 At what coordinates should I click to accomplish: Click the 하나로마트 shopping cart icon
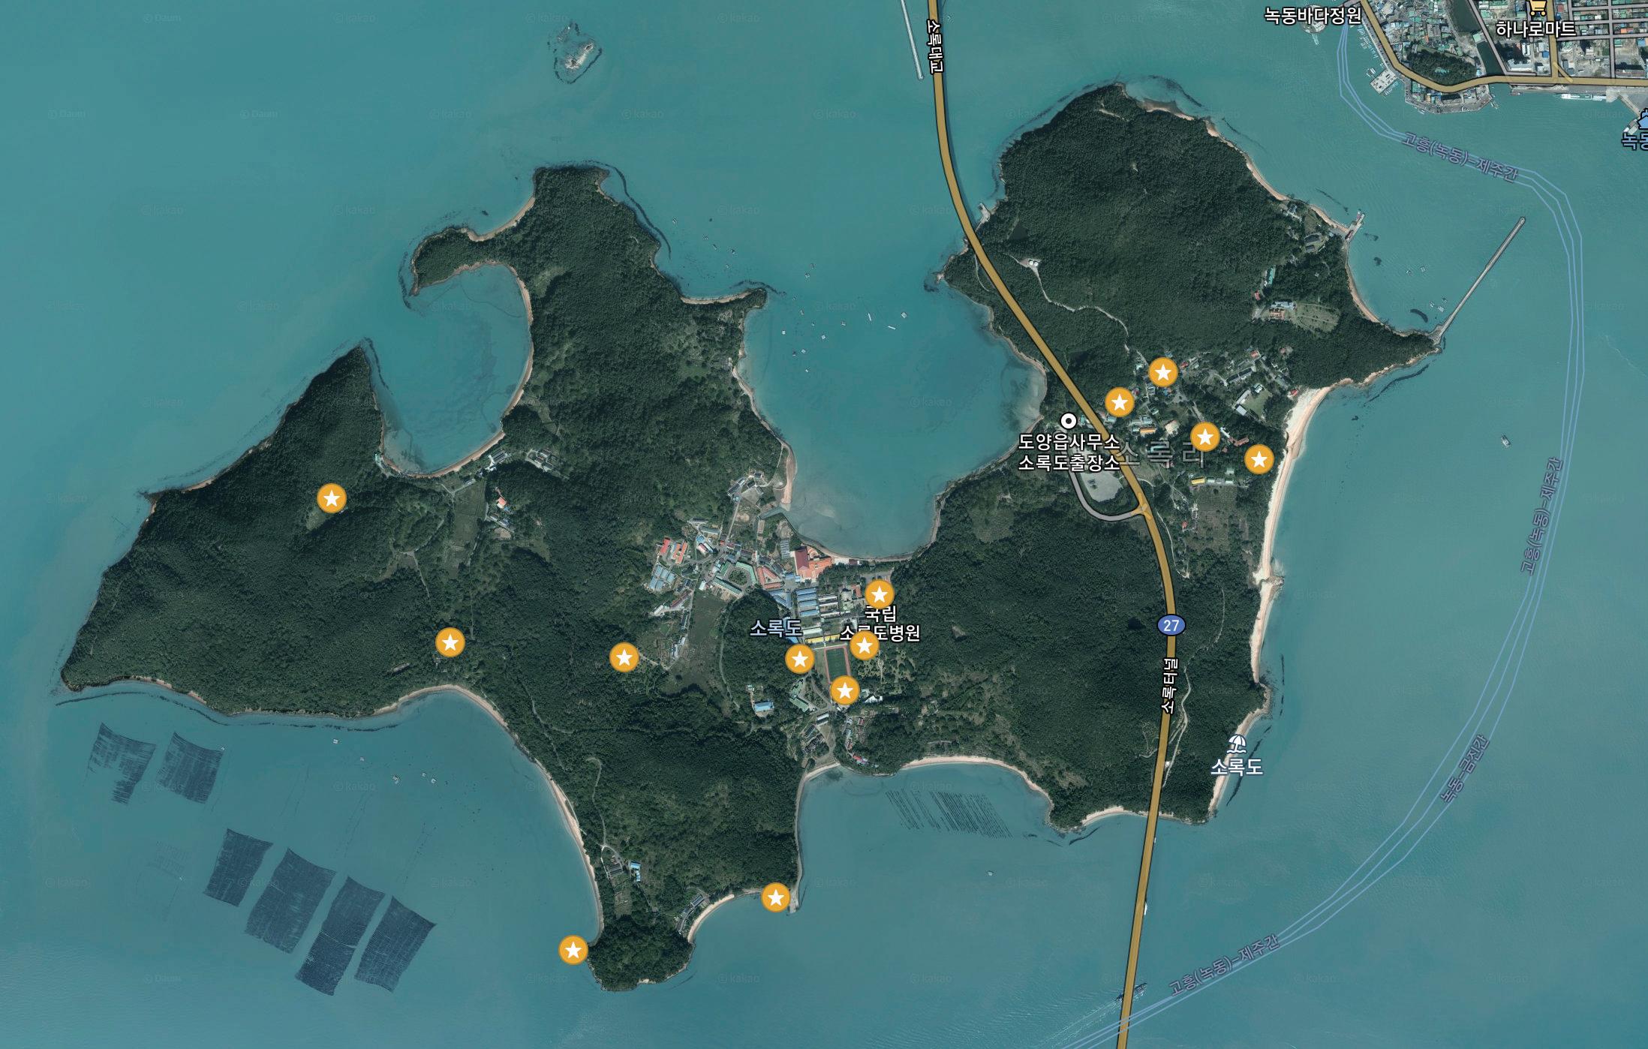1537,8
